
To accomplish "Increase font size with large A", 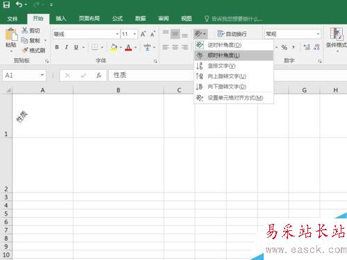I will [143, 34].
